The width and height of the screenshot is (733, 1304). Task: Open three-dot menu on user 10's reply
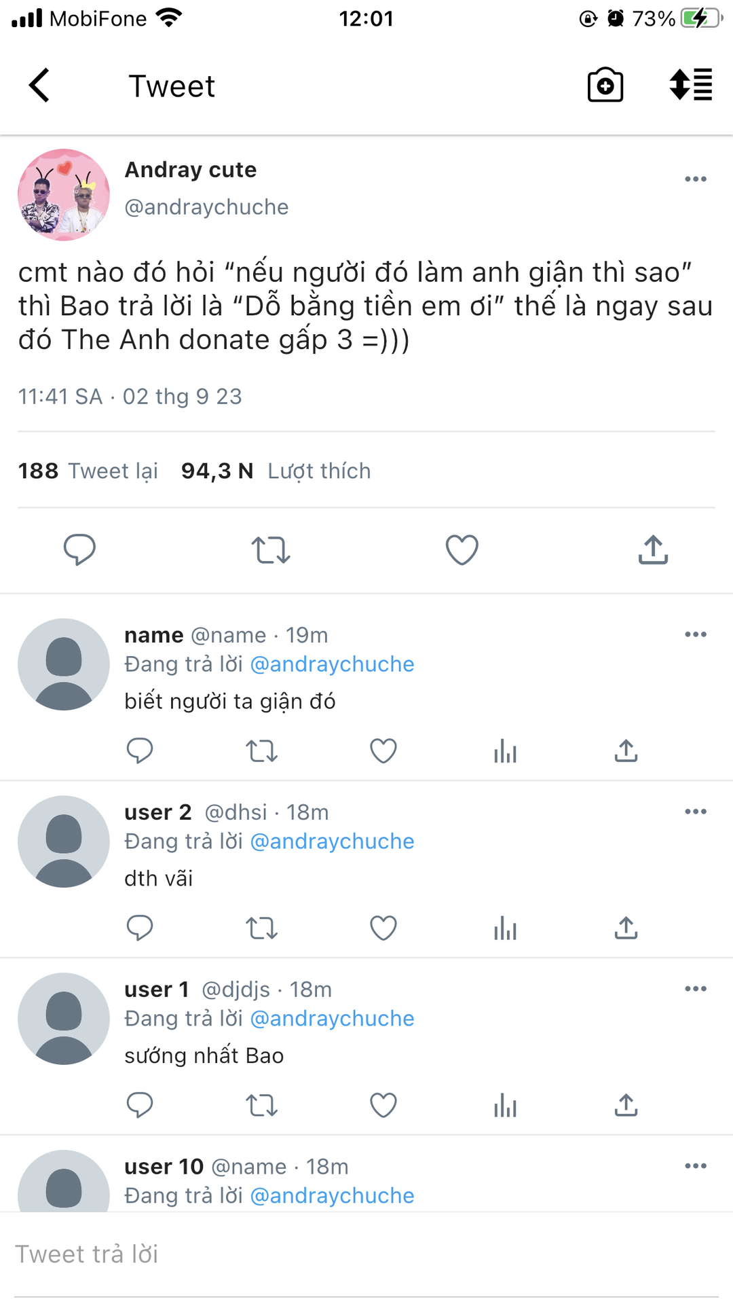click(696, 1166)
